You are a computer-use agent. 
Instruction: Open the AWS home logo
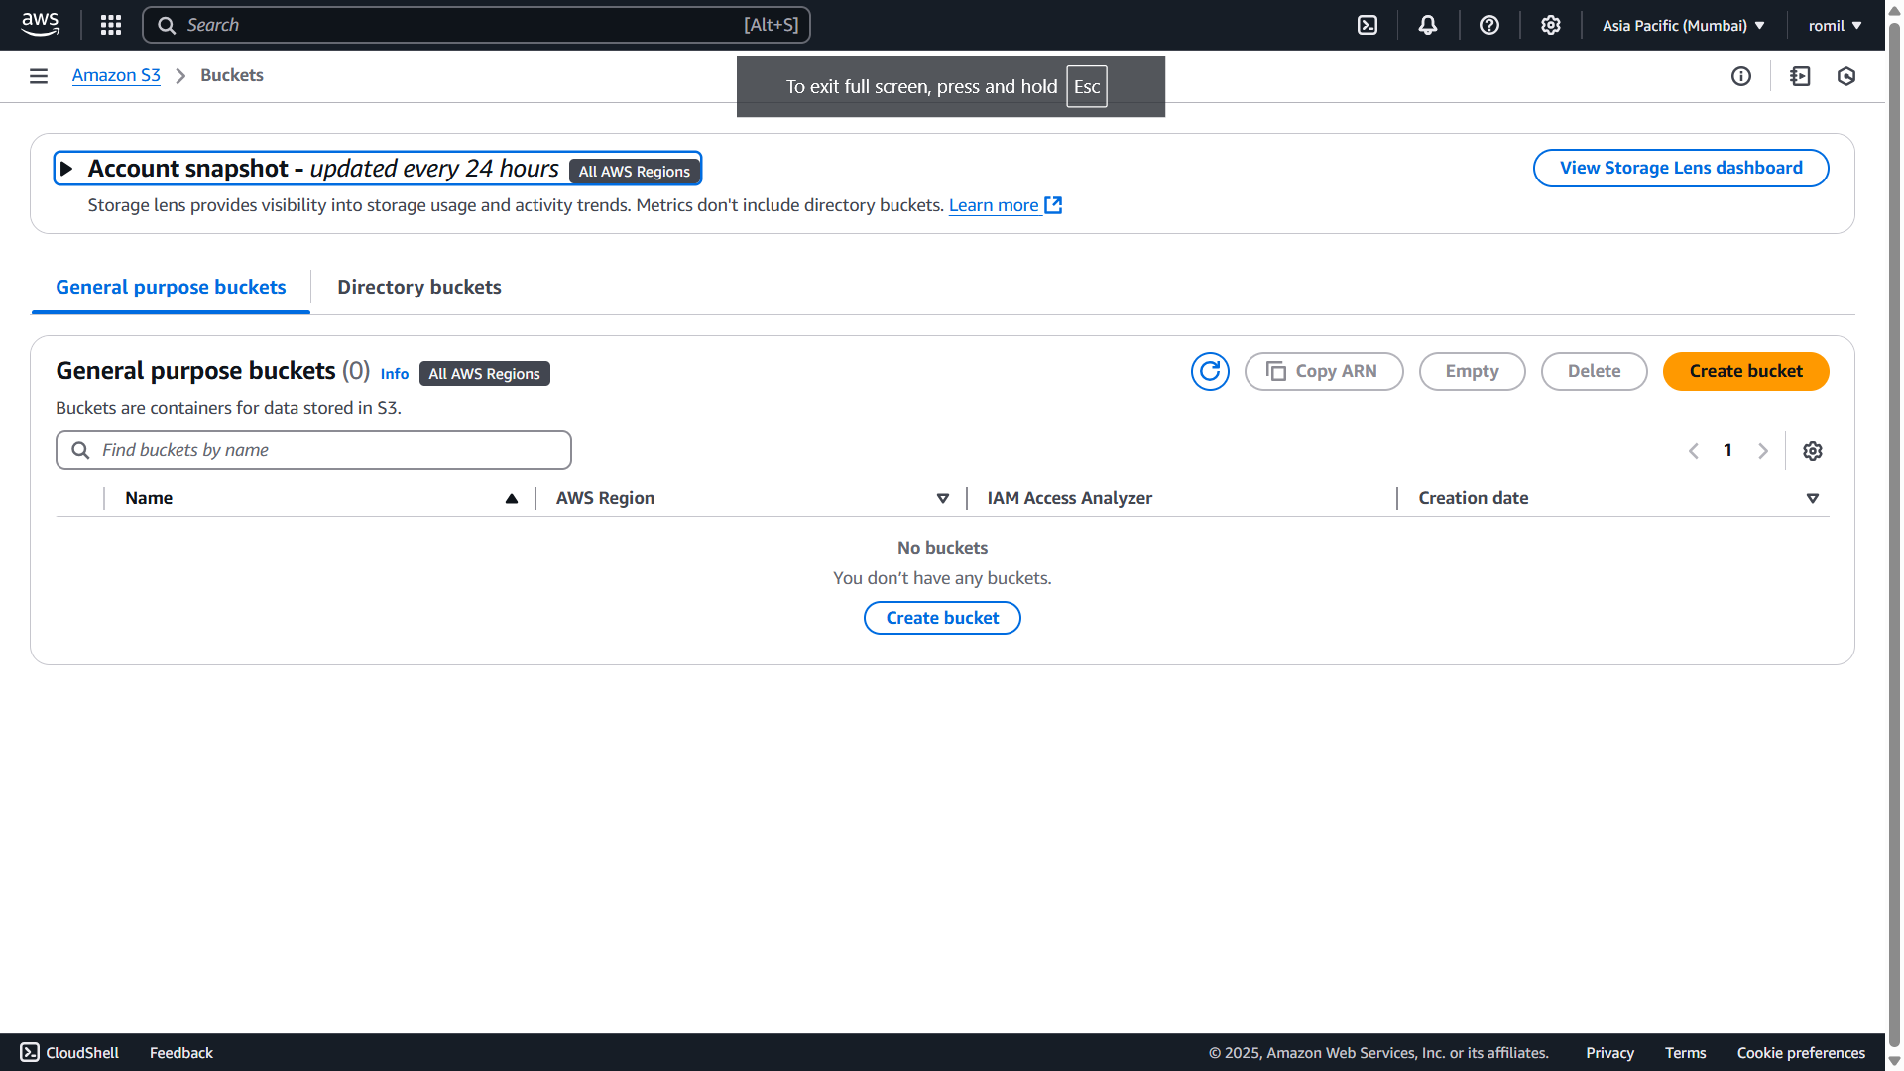40,25
